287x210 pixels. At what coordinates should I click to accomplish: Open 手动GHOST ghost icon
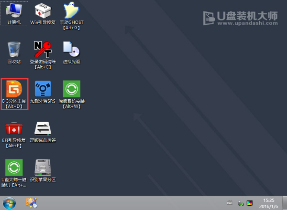pos(72,16)
